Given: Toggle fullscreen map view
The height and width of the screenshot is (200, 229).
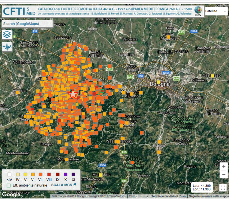Looking at the screenshot, I should [x=223, y=187].
